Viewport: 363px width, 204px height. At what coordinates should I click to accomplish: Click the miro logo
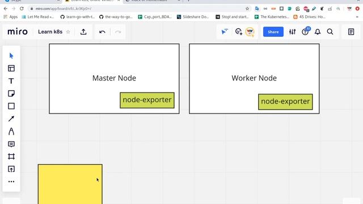[x=18, y=32]
